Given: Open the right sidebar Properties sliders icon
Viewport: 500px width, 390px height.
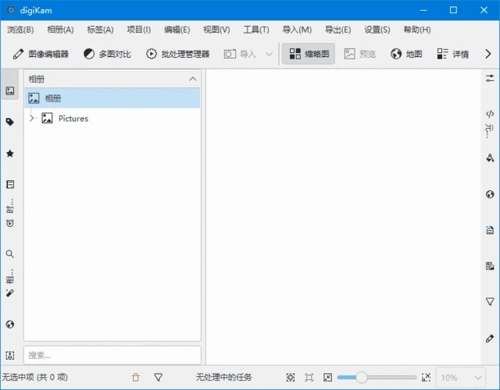Looking at the screenshot, I should click(x=490, y=78).
